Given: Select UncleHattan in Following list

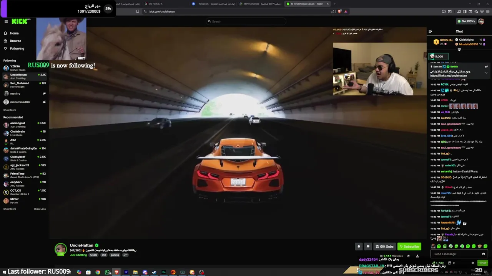Looking at the screenshot, I should pyautogui.click(x=25, y=76).
